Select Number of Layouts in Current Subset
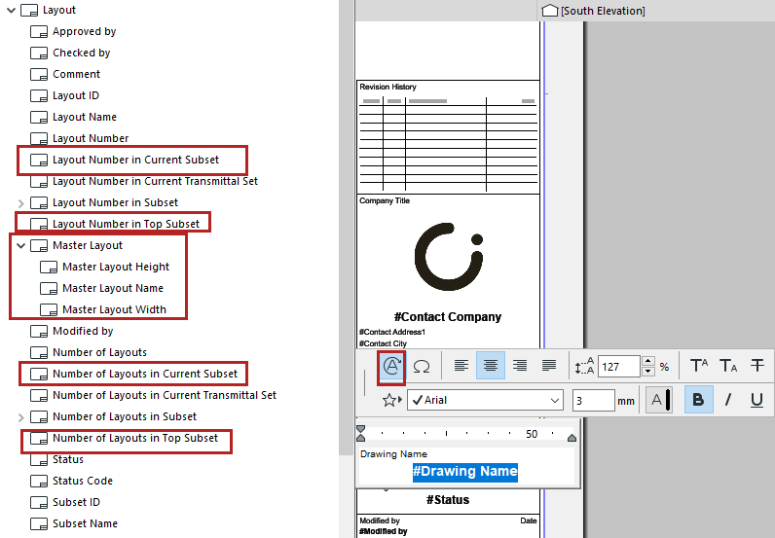Viewport: 775px width, 538px height. (x=145, y=374)
